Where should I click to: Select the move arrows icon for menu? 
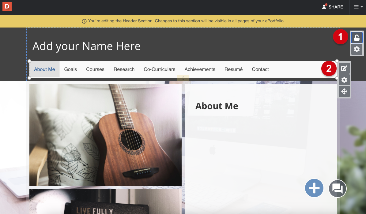coord(344,91)
